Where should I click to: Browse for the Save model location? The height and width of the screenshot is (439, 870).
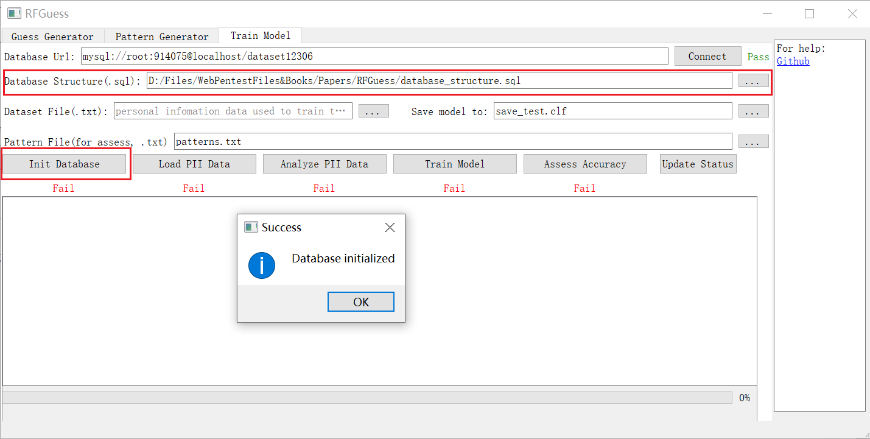coord(753,111)
